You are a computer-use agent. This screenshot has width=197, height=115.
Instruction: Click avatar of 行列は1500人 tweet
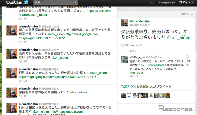[12, 108]
